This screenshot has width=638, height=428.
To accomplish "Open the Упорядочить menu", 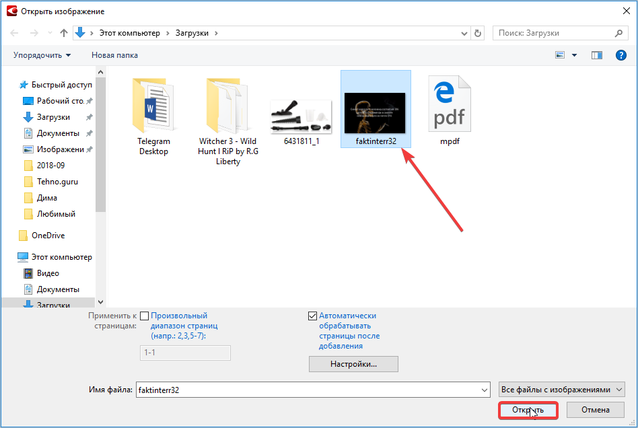I will [42, 55].
